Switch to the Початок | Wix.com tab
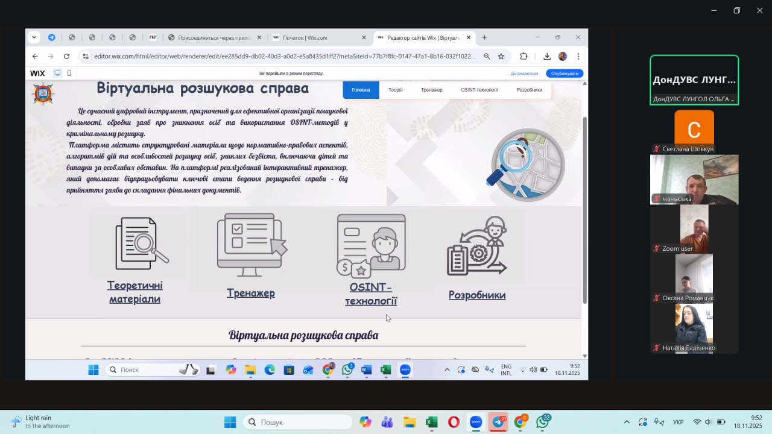Viewport: 772px width, 434px height. coord(317,37)
